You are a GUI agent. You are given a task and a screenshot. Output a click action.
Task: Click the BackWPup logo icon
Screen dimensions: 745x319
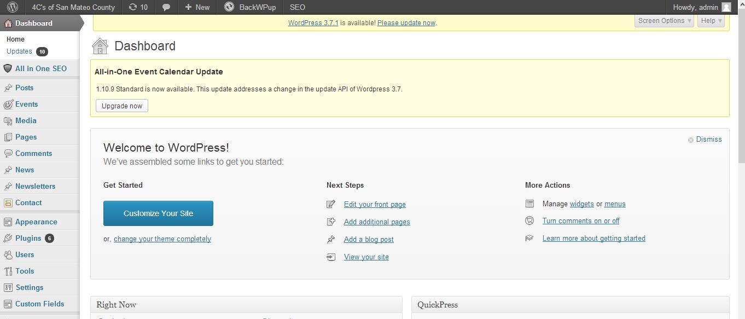(x=229, y=7)
